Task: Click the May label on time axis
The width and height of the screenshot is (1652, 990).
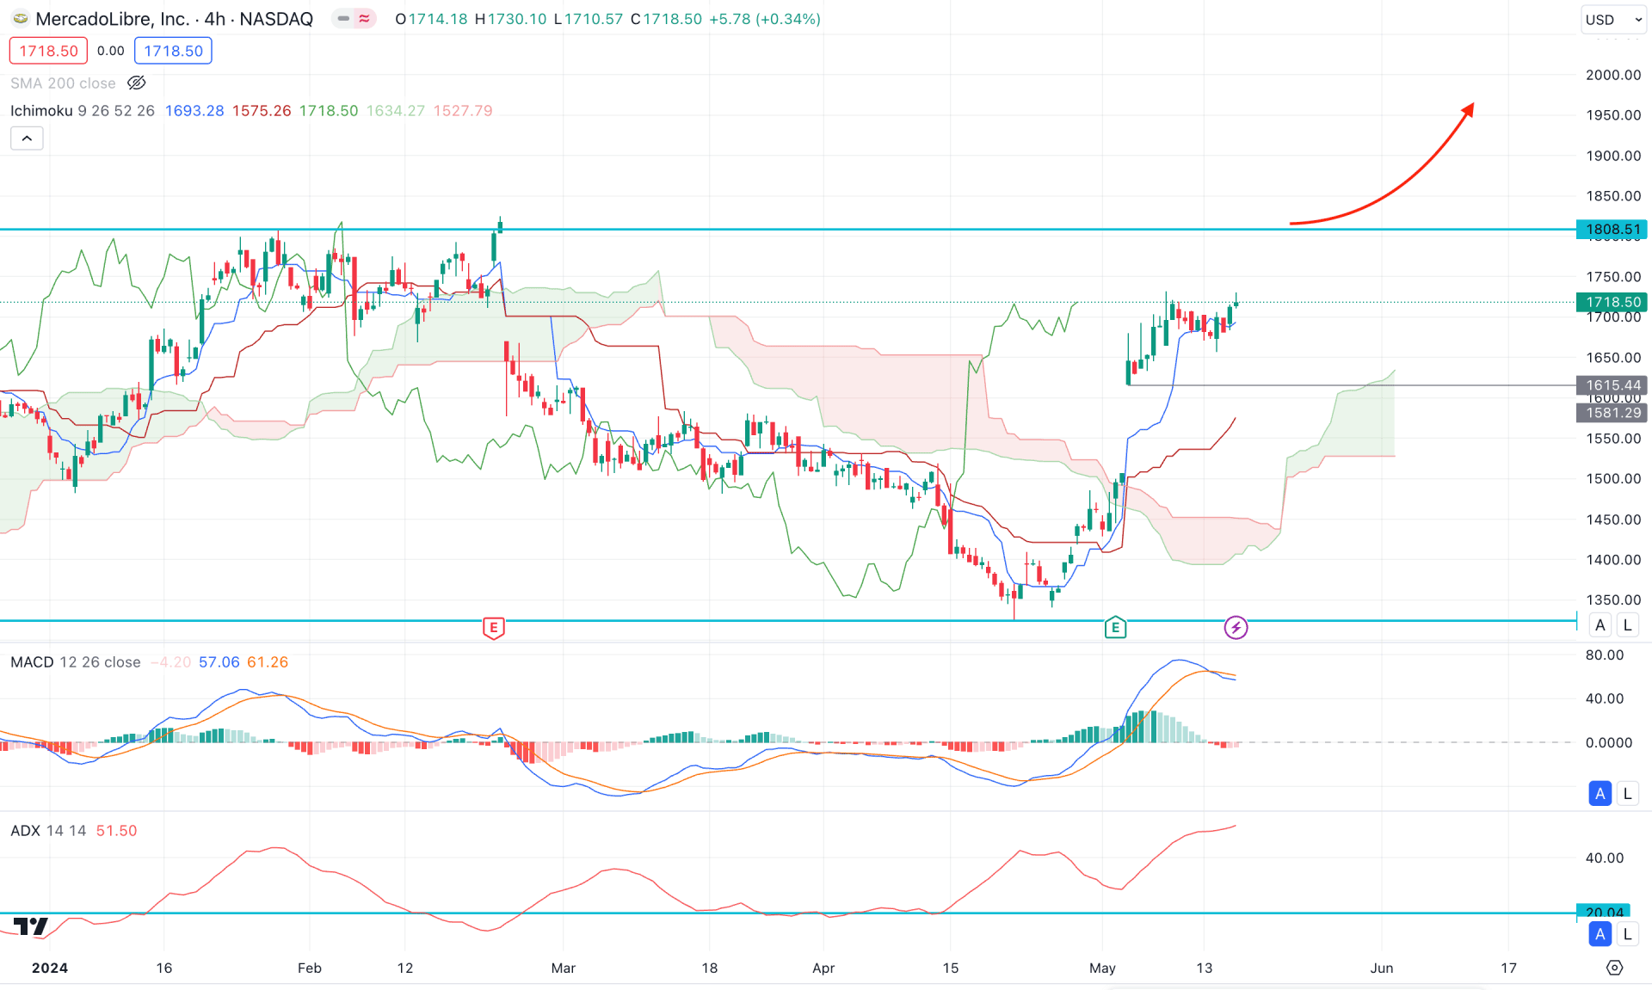Action: click(x=1102, y=968)
